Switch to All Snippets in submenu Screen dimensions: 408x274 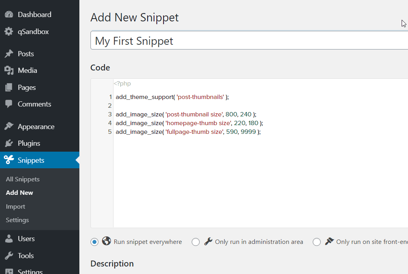point(23,179)
